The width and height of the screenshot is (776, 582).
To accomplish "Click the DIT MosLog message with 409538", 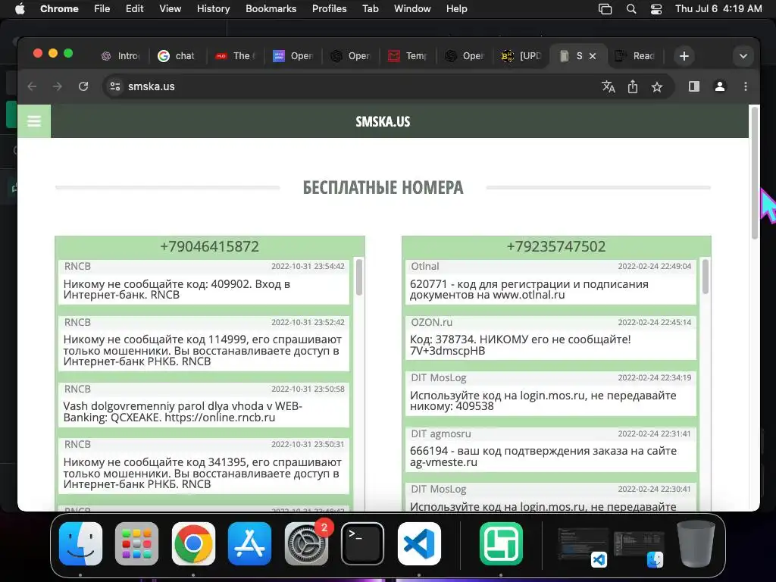I will click(551, 394).
